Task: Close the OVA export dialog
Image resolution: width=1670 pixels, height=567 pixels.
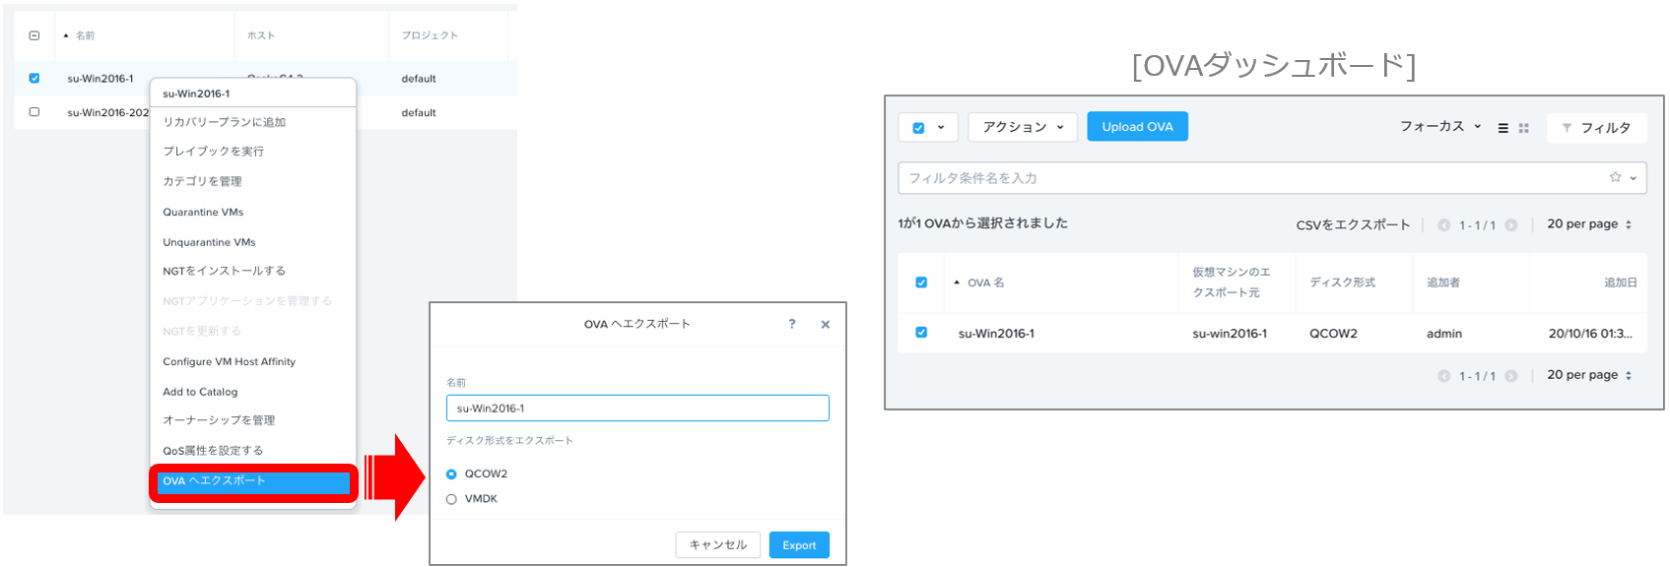Action: [825, 324]
